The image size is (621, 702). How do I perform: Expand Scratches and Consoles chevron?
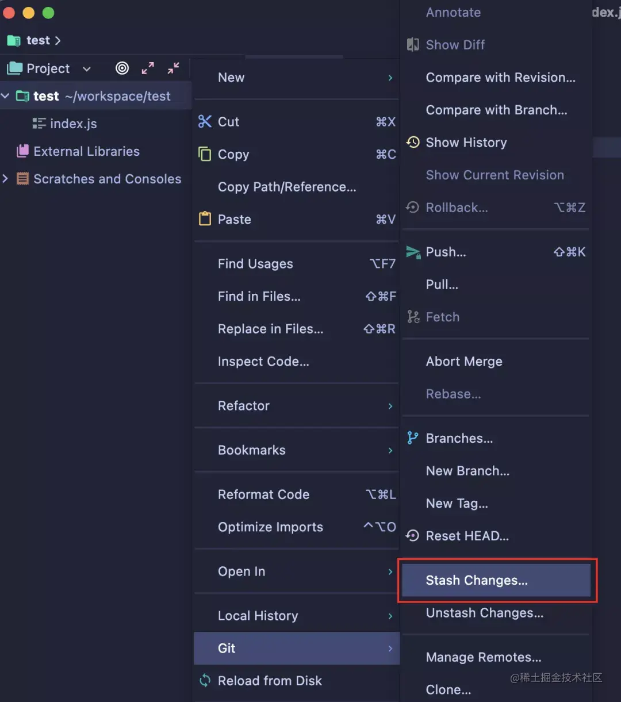[5, 179]
